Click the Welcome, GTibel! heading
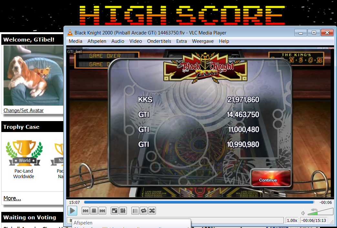Image resolution: width=337 pixels, height=228 pixels. (29, 40)
